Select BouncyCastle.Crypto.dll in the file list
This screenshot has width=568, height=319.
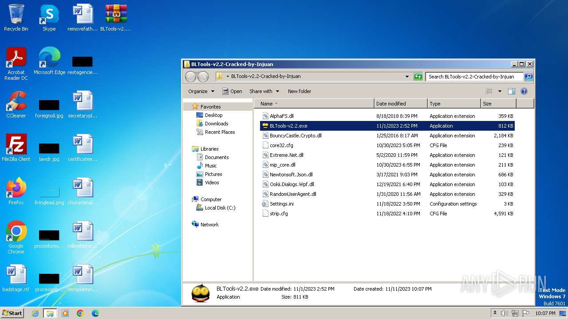(x=387, y=136)
